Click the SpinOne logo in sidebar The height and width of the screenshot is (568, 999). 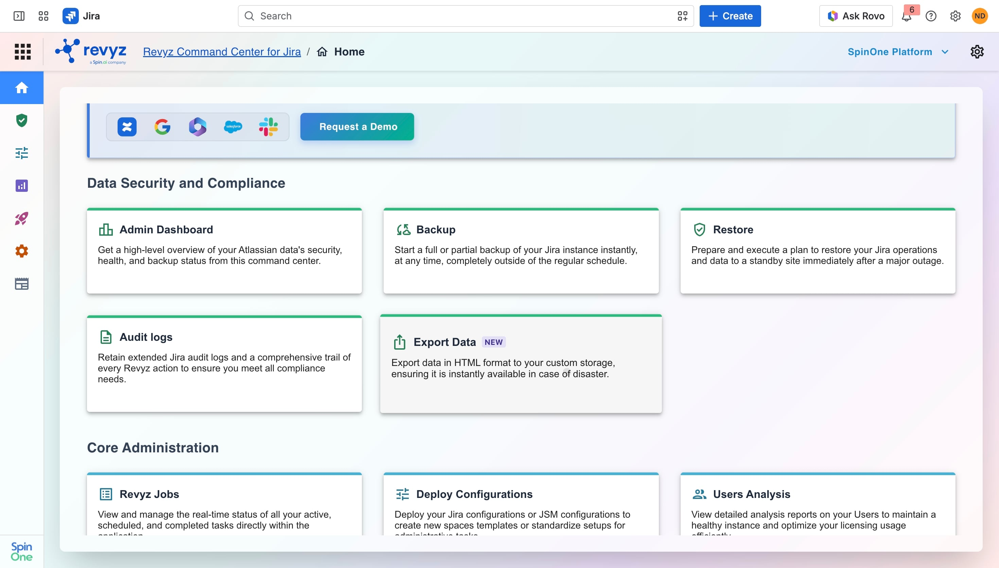(x=22, y=552)
